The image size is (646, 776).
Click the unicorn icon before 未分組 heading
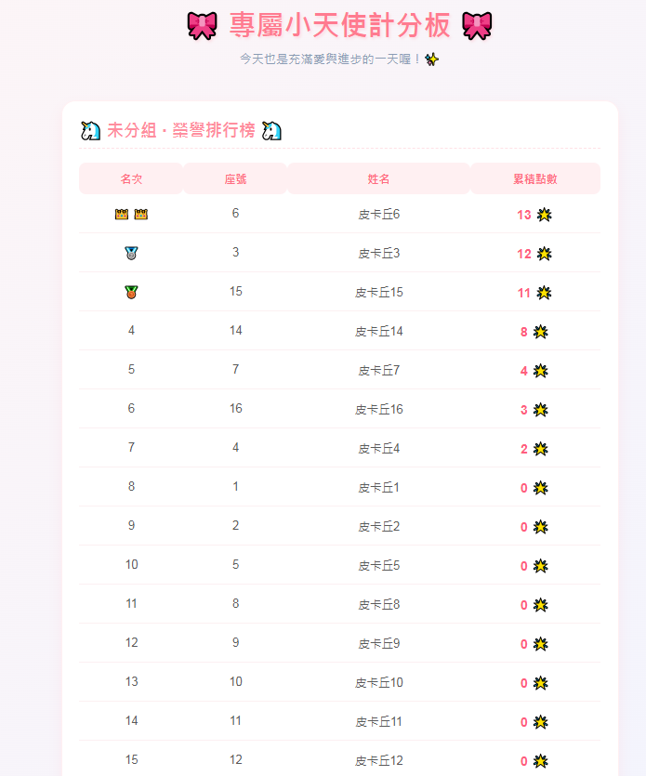point(90,131)
